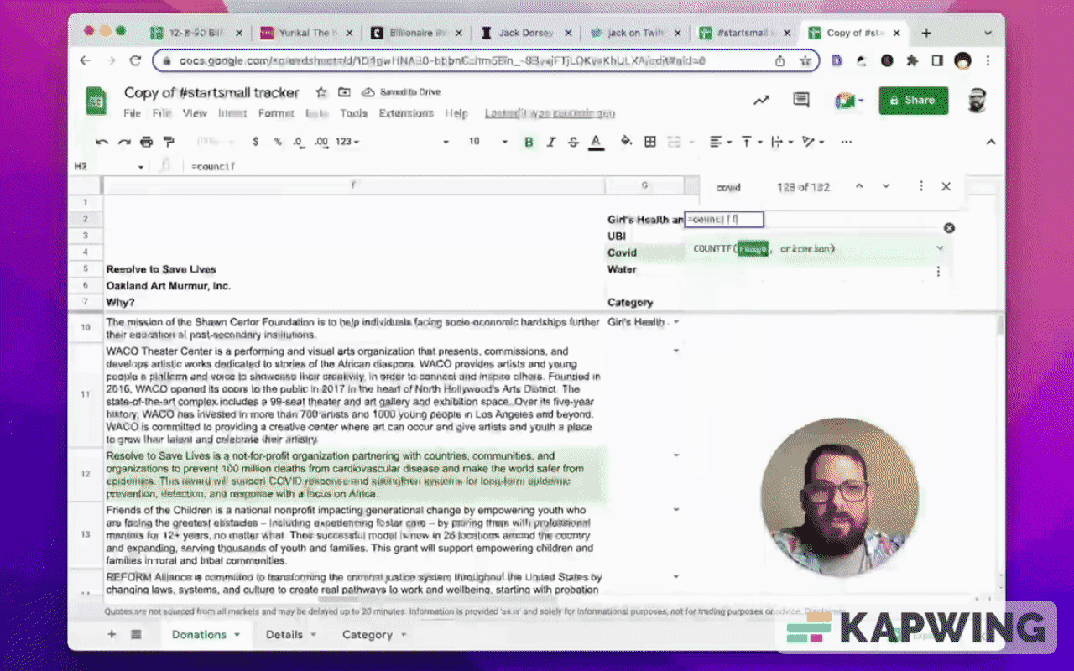Expand the COUNTIF formula help
This screenshot has width=1074, height=671.
tap(939, 248)
